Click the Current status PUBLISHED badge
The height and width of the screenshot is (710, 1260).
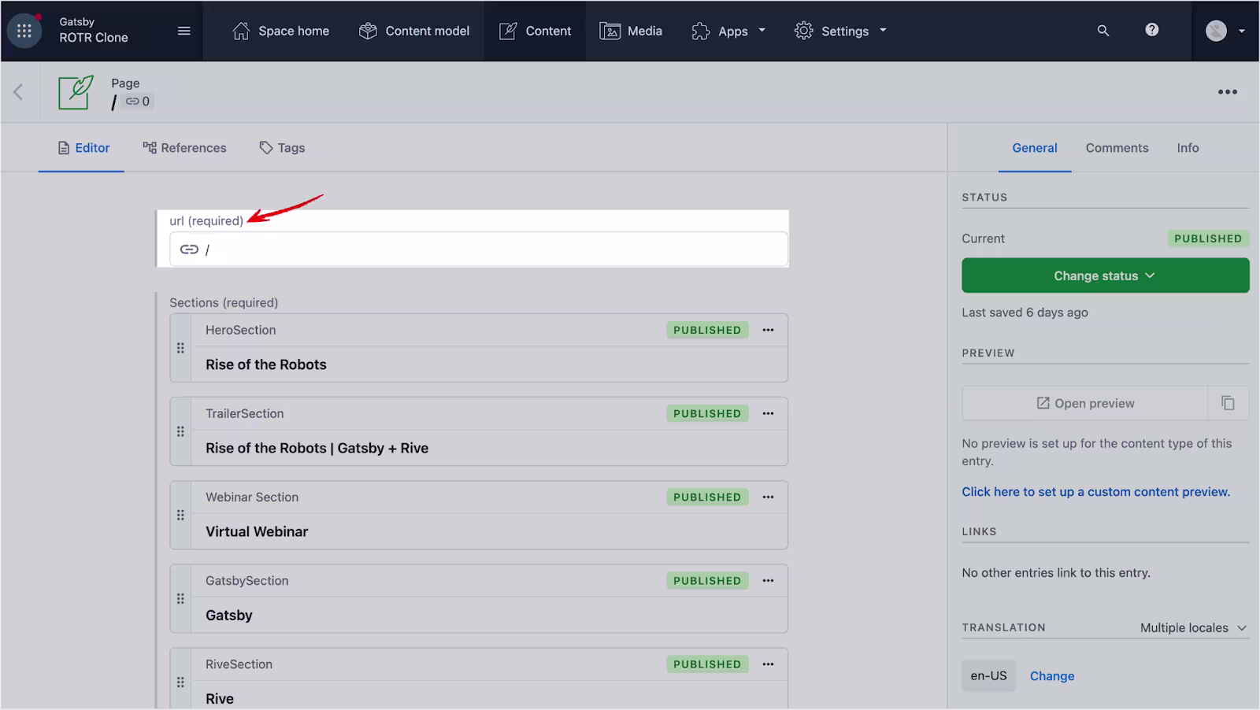tap(1208, 239)
